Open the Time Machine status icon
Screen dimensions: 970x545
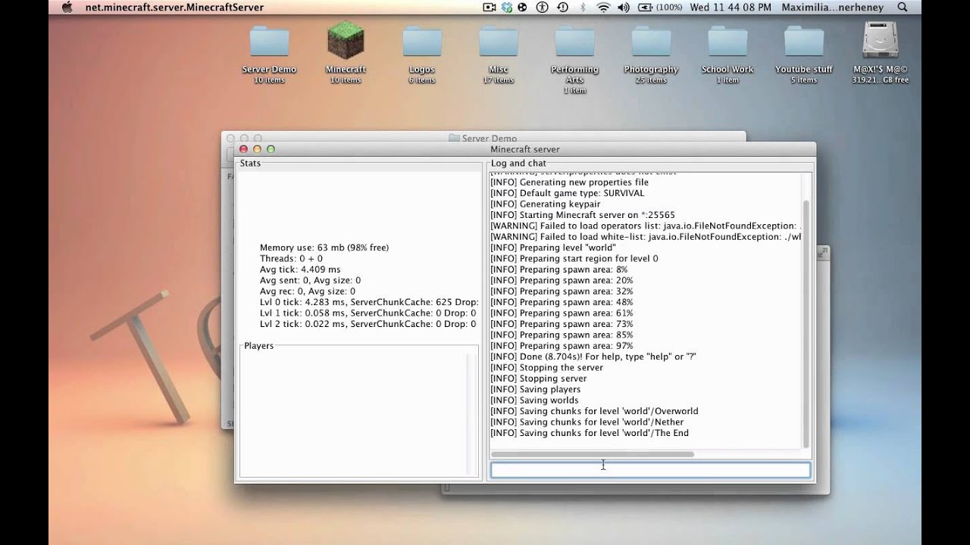pos(562,8)
